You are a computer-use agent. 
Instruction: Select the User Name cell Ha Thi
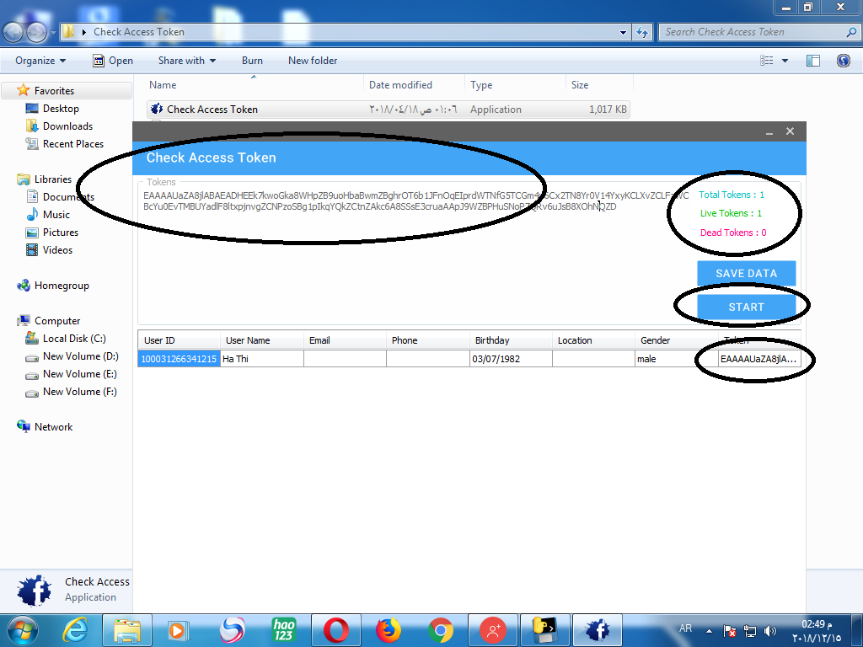coord(262,359)
